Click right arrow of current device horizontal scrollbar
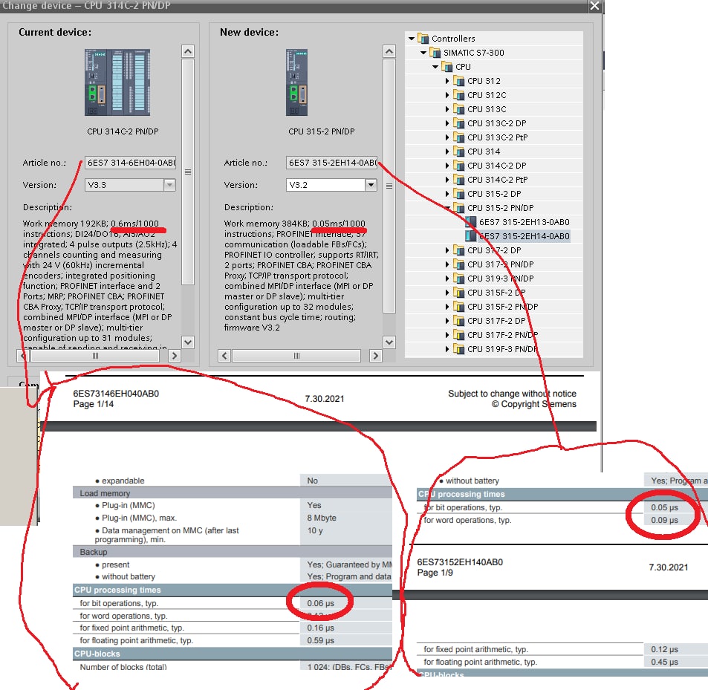Viewport: 708px width, 690px height. 175,356
